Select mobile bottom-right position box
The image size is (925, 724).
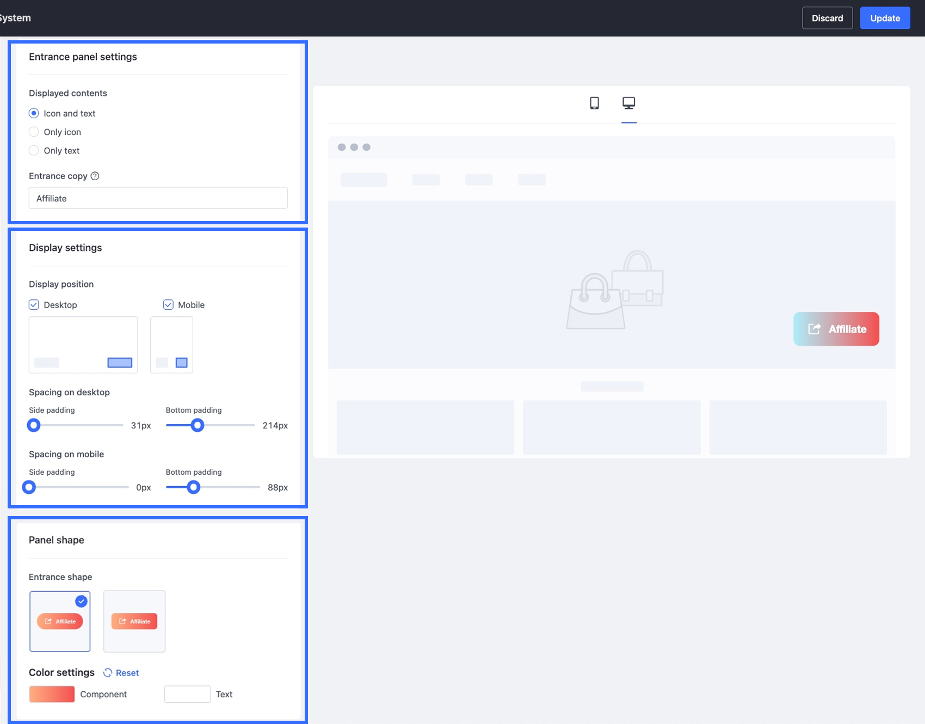182,363
